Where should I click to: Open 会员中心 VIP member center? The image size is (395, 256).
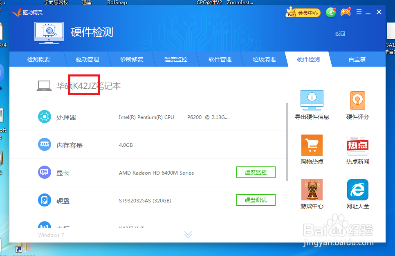[x=303, y=12]
